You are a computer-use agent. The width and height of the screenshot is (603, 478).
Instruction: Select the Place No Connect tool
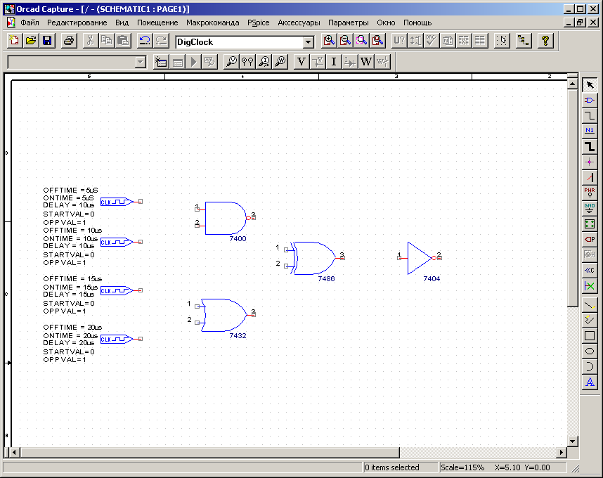pos(590,285)
